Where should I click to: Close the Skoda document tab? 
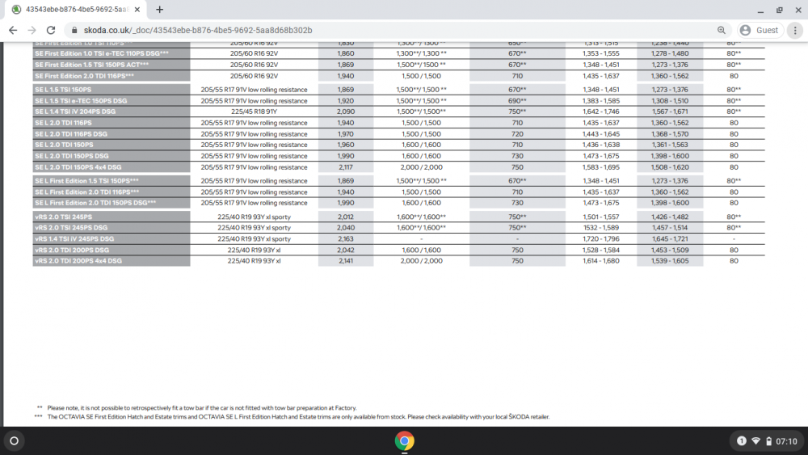(x=137, y=9)
